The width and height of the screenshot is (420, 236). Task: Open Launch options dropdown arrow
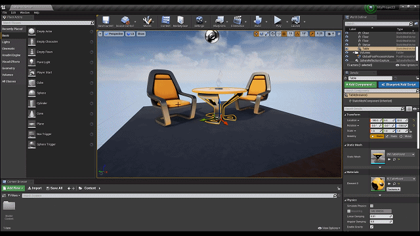(x=304, y=22)
